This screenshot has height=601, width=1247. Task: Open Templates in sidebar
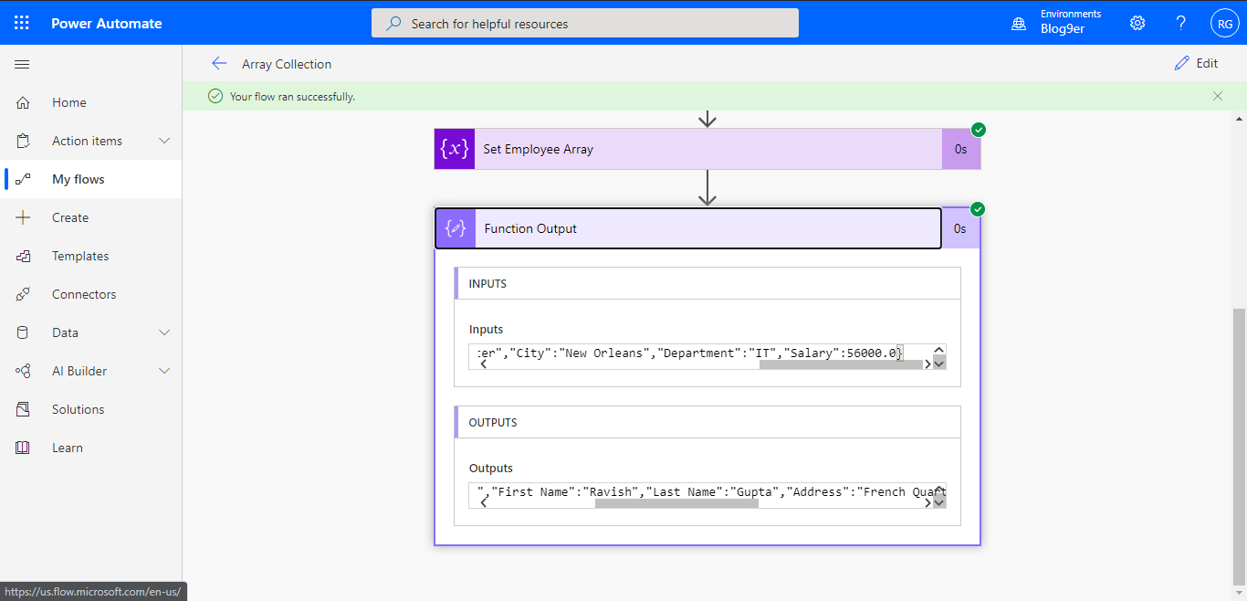point(91,256)
